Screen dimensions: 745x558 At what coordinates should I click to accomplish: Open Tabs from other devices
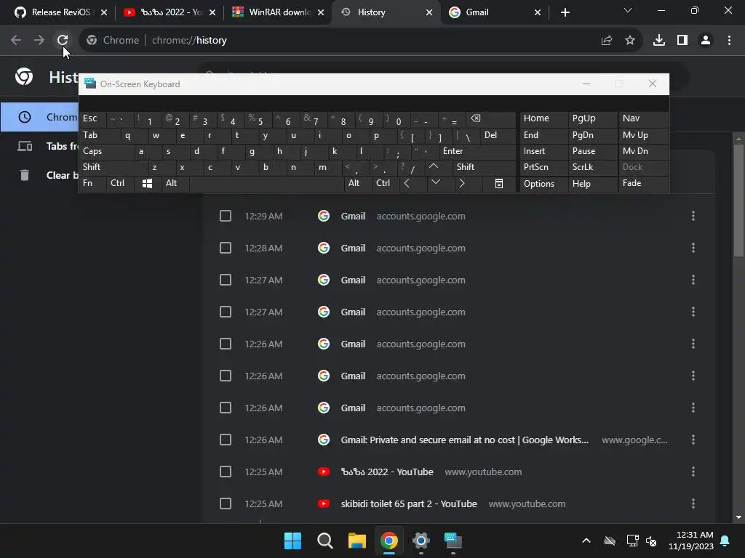pyautogui.click(x=40, y=146)
